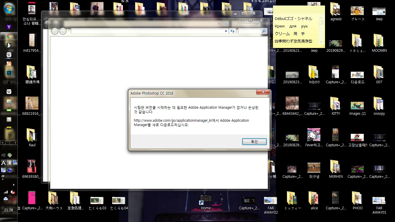
Task: Open the Windows Start menu orb
Action: [9, 8]
